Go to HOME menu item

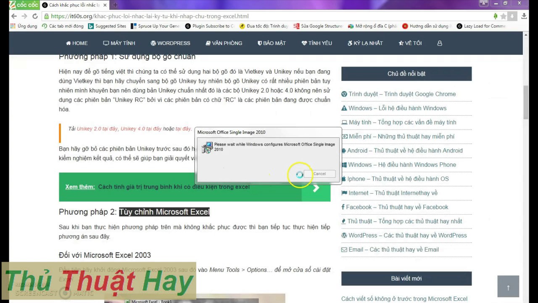[76, 43]
